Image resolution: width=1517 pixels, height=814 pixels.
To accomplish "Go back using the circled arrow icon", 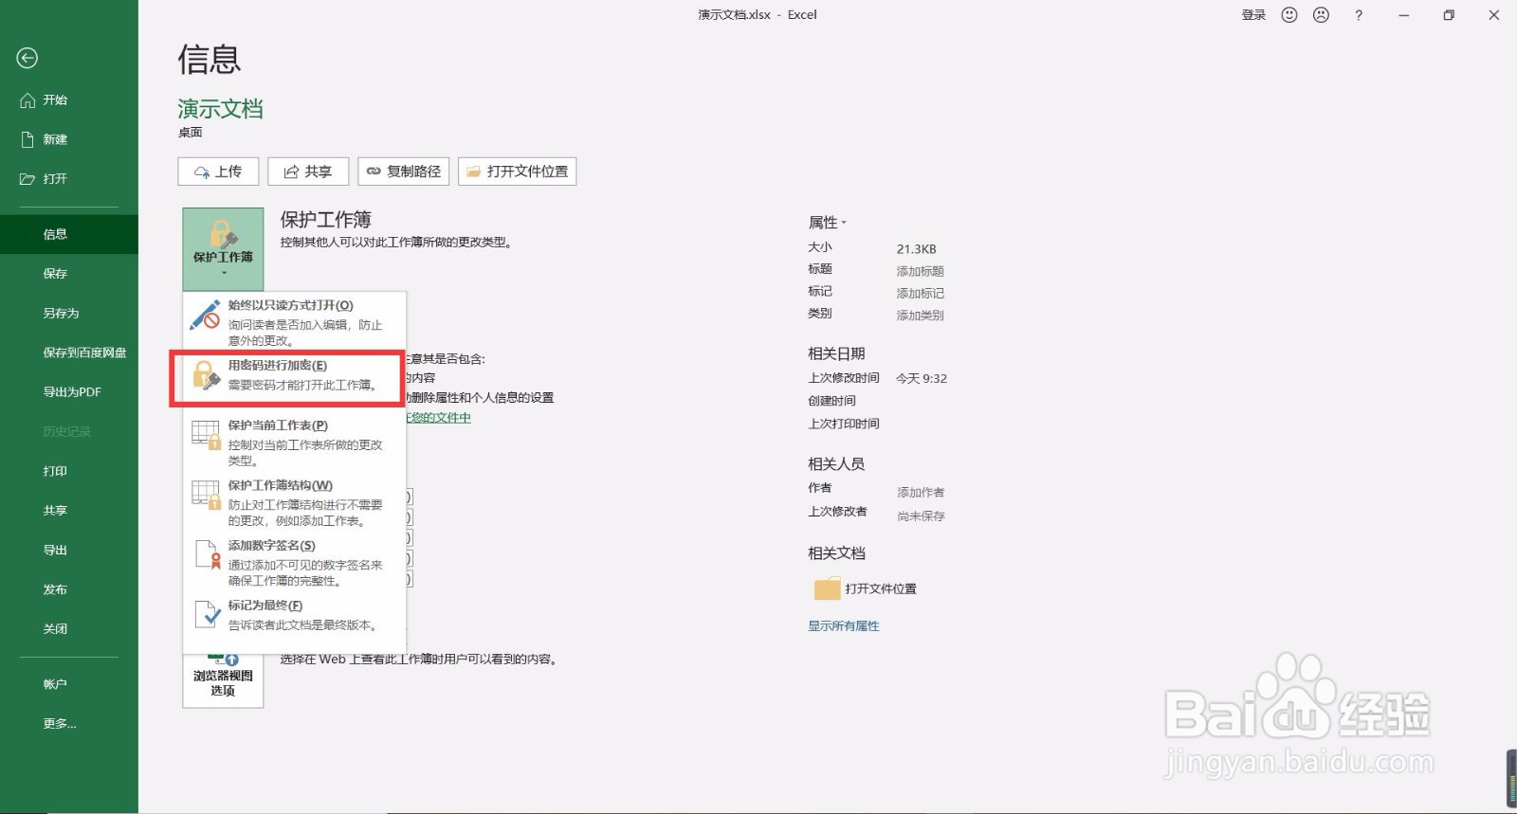I will pyautogui.click(x=27, y=59).
